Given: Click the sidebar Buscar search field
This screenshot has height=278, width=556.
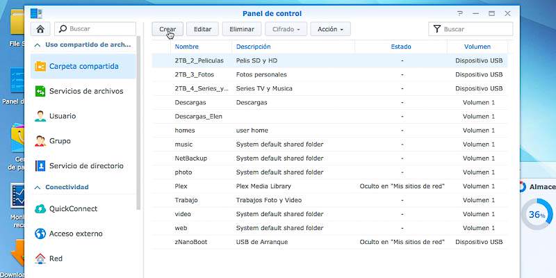Looking at the screenshot, I should click(95, 29).
